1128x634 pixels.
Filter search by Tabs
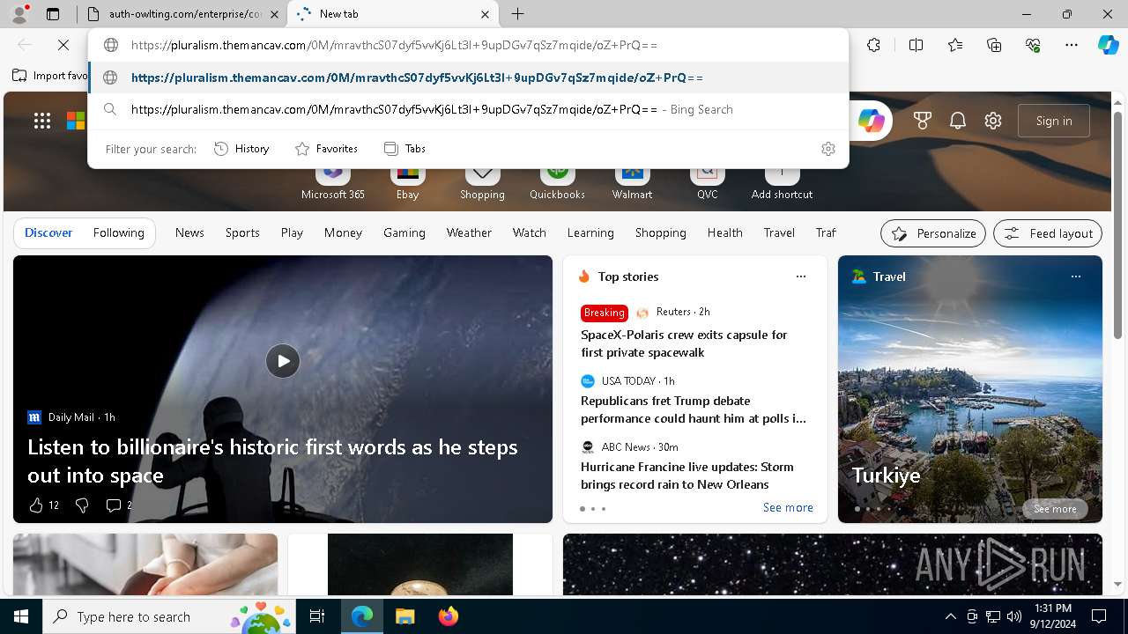[404, 149]
